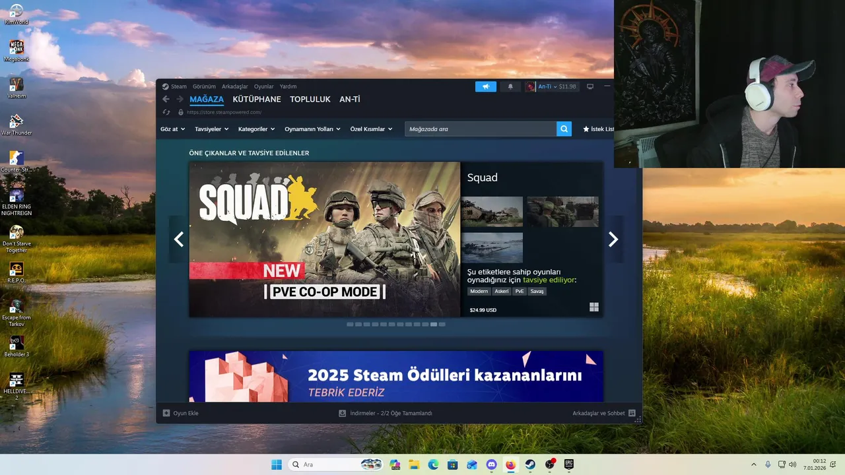Reload the Steam store page
Screen dimensions: 845x475
coord(166,112)
